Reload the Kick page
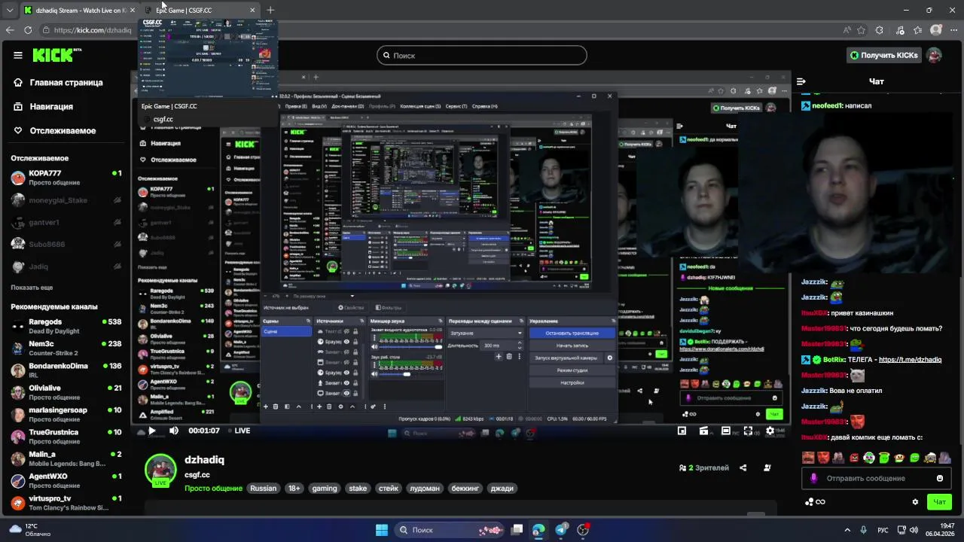This screenshot has height=542, width=964. (x=28, y=30)
